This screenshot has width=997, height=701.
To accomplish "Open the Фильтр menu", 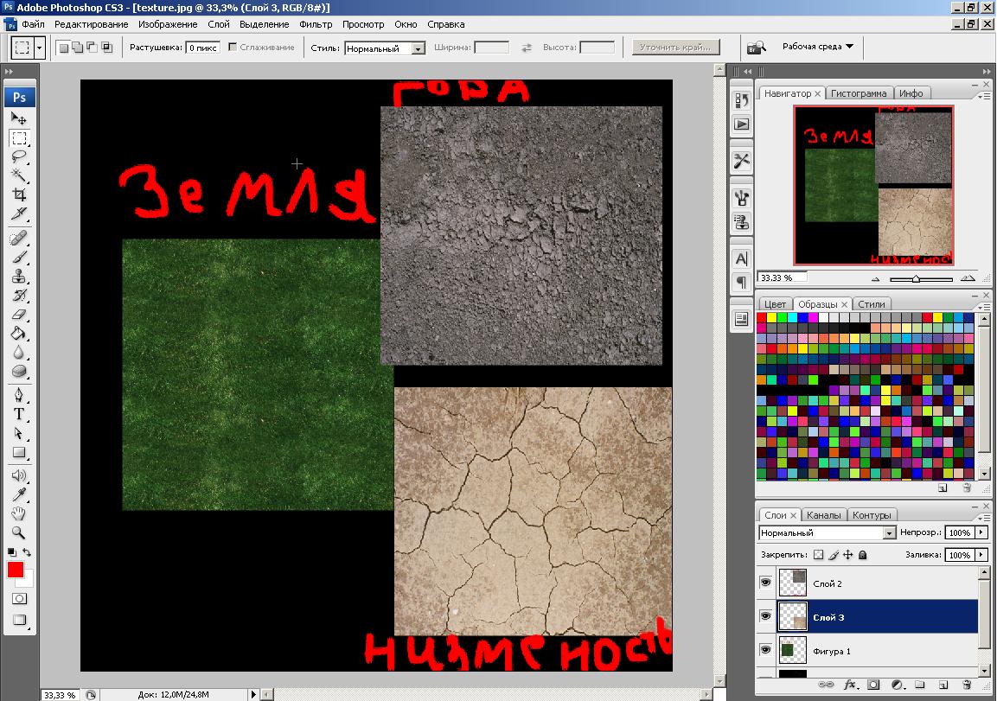I will click(x=316, y=24).
